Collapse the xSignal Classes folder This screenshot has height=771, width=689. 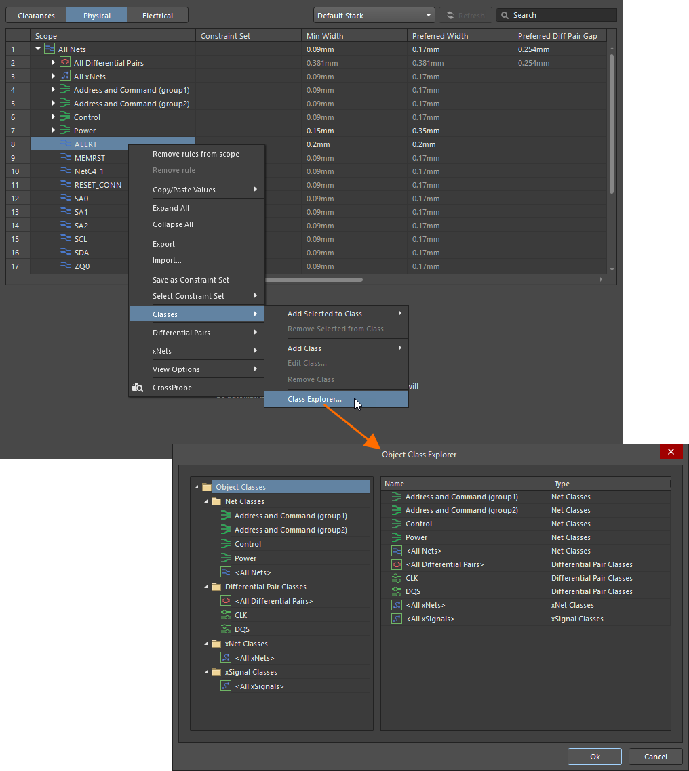205,672
